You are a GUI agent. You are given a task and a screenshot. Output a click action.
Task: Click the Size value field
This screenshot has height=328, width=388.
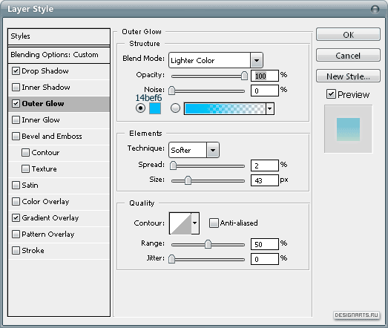pyautogui.click(x=265, y=180)
